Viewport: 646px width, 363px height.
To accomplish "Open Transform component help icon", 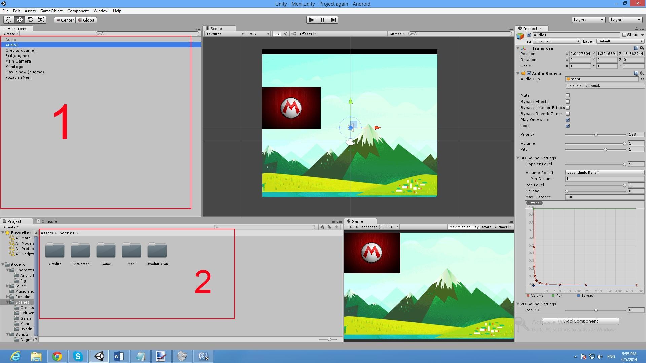I will [636, 48].
